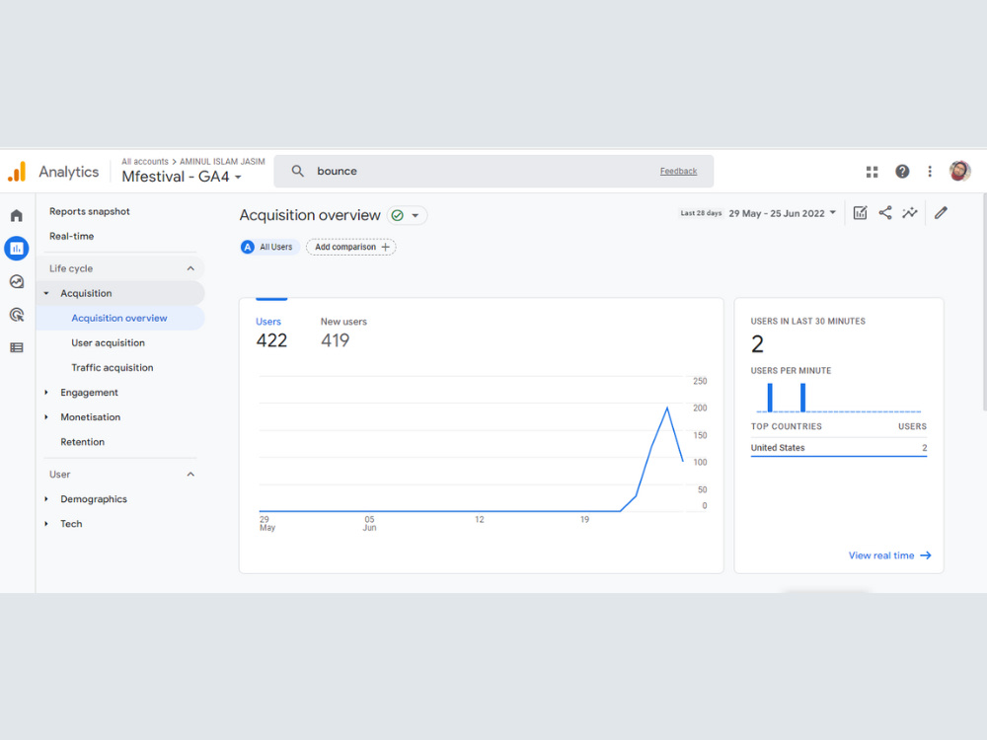987x740 pixels.
Task: Expand the Demographics tree arrow
Action: coord(46,499)
